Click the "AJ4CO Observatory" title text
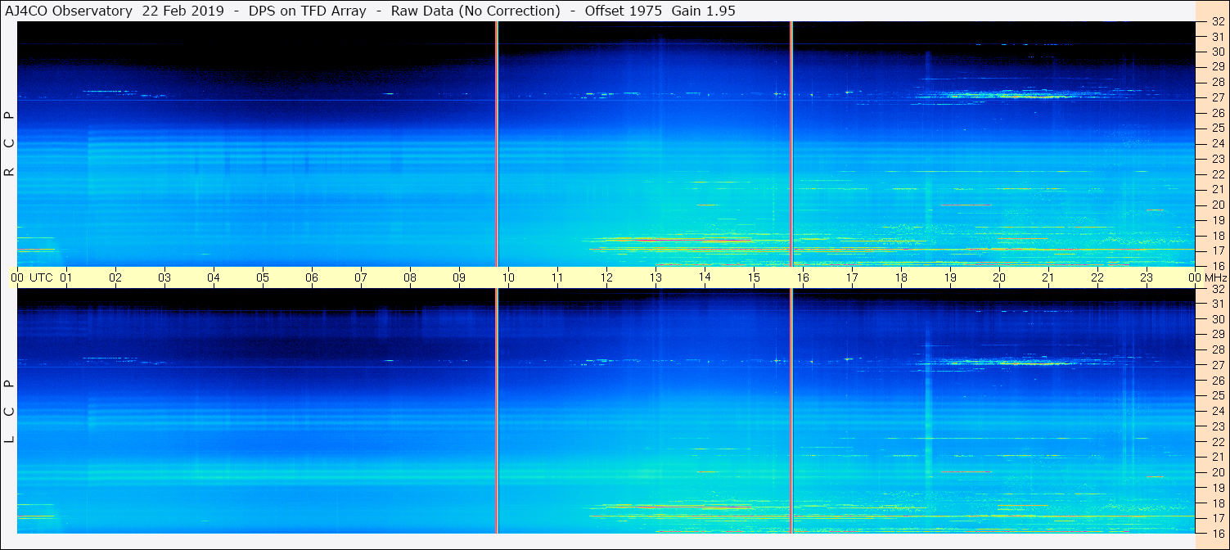This screenshot has width=1230, height=550. tap(69, 11)
